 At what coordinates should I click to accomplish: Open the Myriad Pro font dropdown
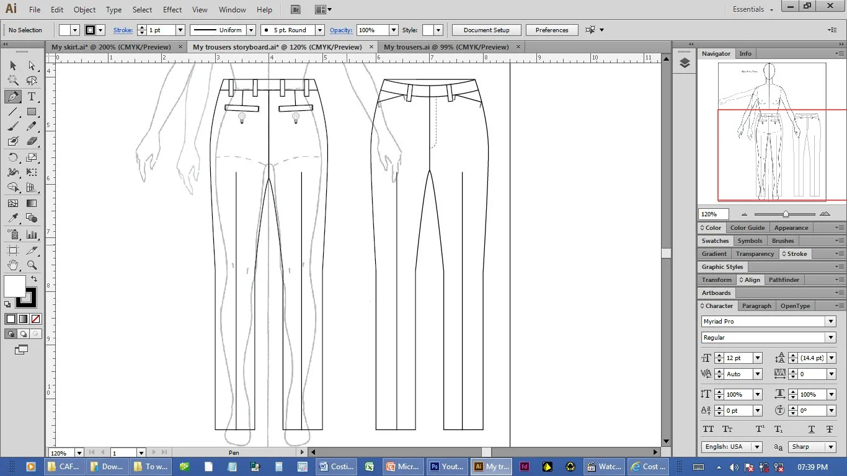(x=830, y=322)
